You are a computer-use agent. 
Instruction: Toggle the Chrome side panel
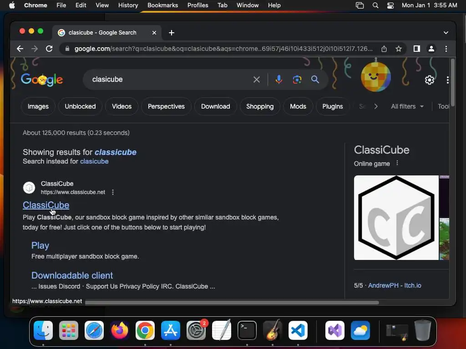417,49
